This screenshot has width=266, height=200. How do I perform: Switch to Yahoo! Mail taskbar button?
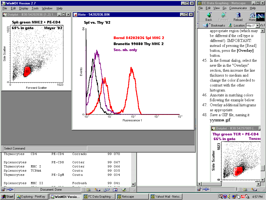click(166, 197)
